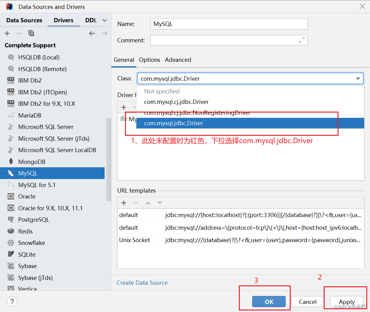Click the Apply button
370x312 pixels.
[347, 301]
